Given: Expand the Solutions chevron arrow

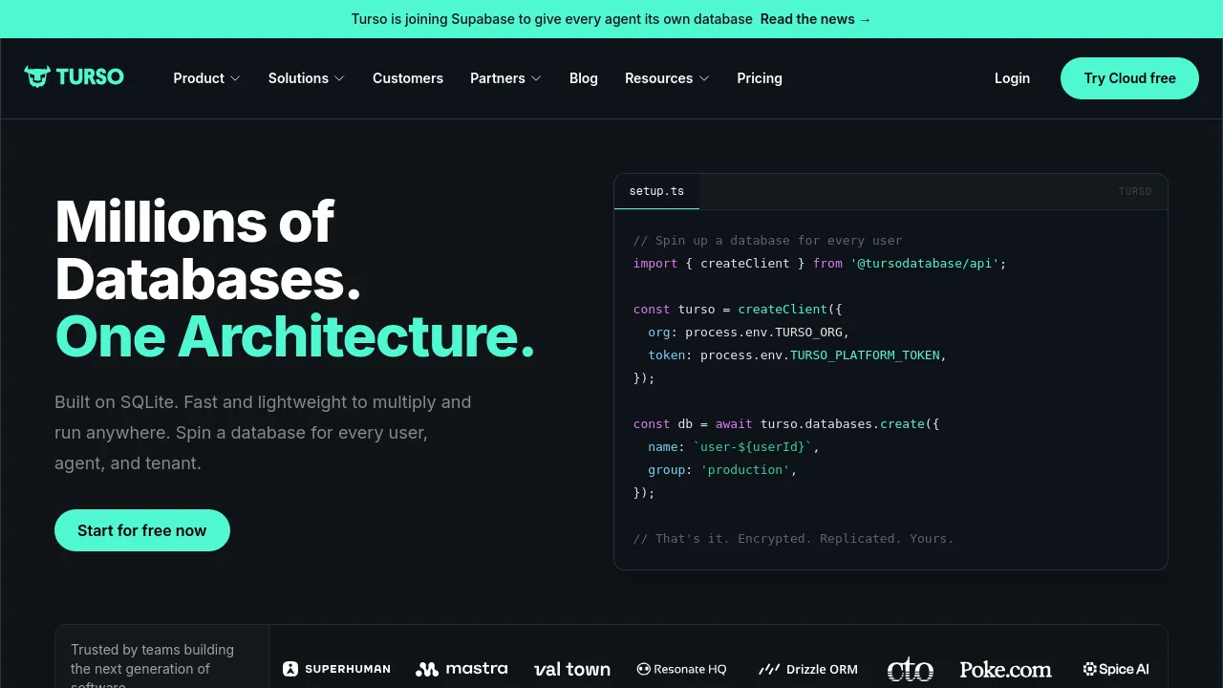Looking at the screenshot, I should (339, 78).
